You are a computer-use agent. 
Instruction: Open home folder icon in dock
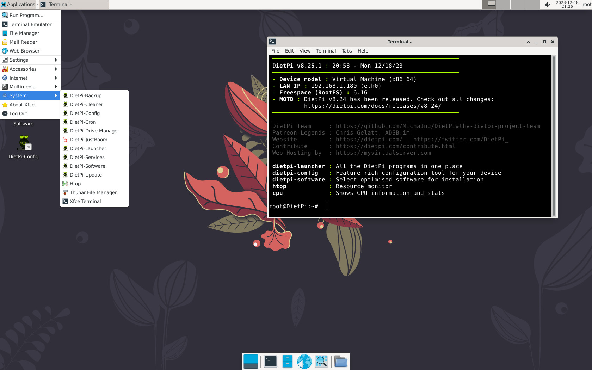[x=341, y=362]
